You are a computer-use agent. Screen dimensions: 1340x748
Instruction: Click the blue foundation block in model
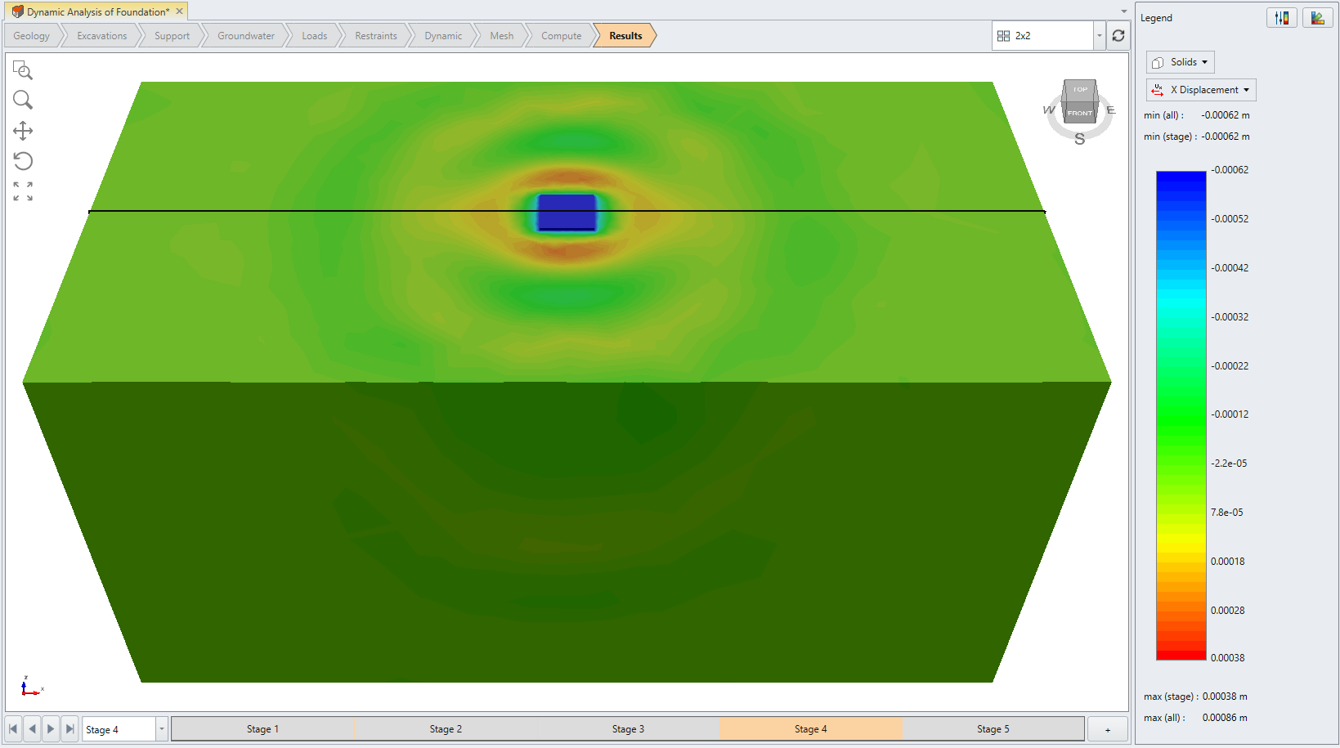point(567,213)
